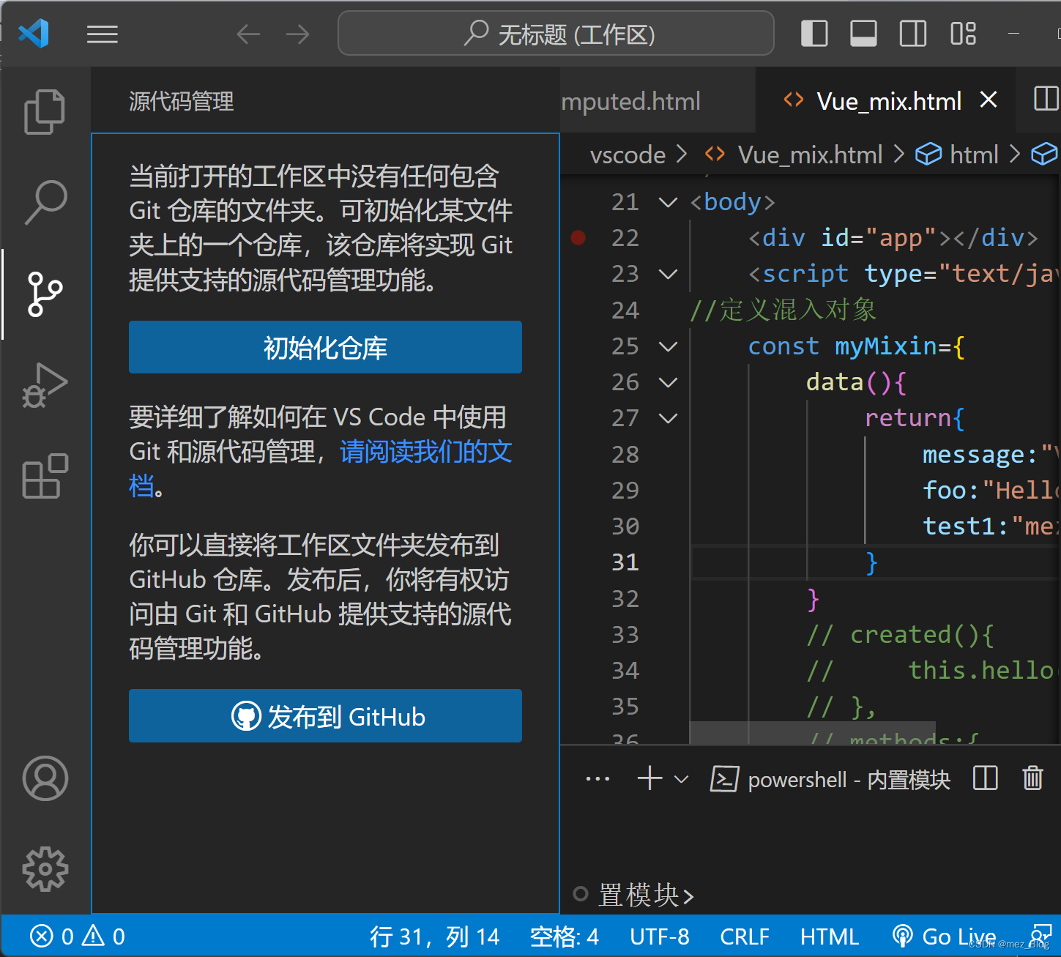The height and width of the screenshot is (957, 1061).
Task: Start Go Live server
Action: point(944,936)
